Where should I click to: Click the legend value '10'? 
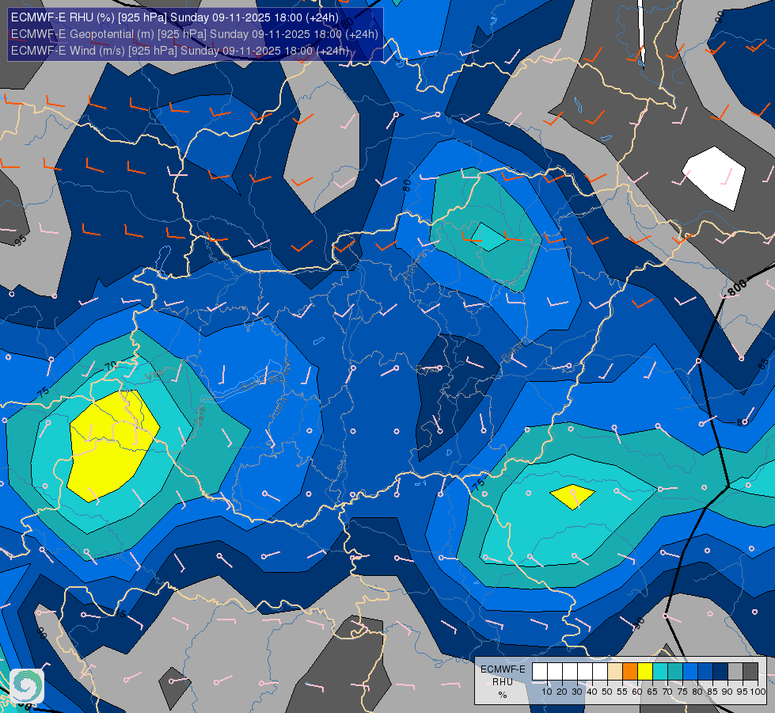pyautogui.click(x=547, y=692)
